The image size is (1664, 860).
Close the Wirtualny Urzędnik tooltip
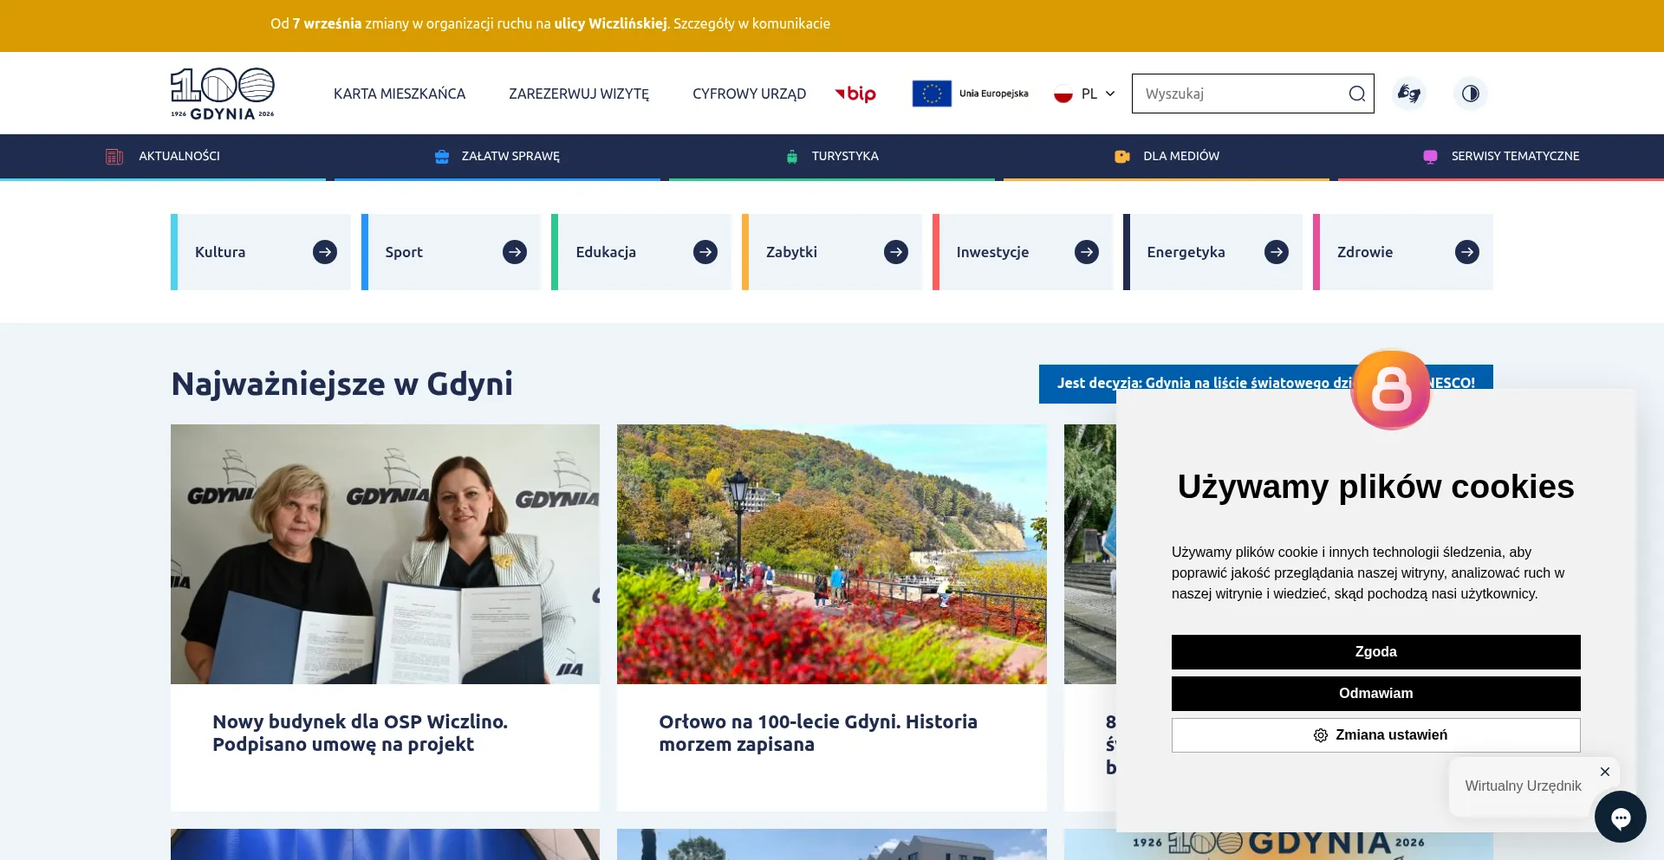click(x=1605, y=772)
